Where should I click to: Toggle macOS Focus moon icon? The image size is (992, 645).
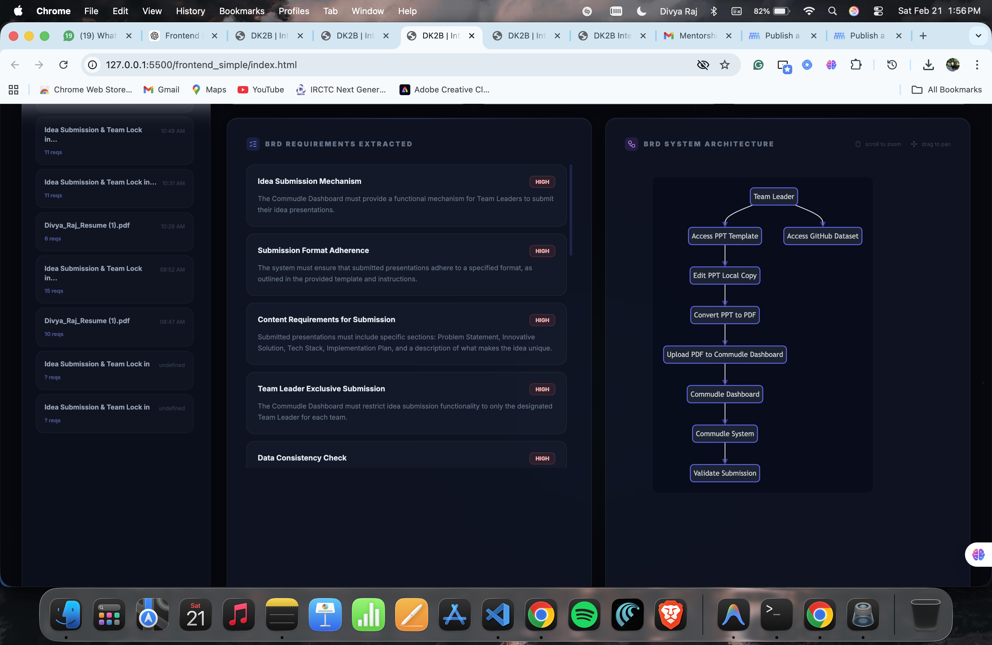coord(641,11)
